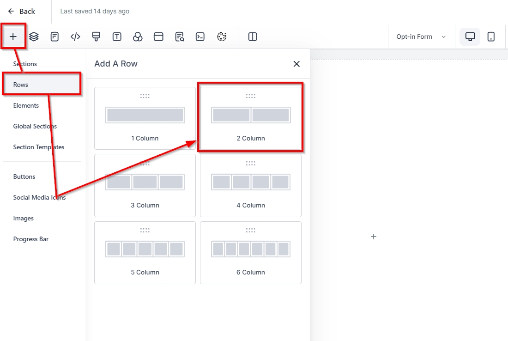Switch to desktop view
The image size is (508, 341).
(x=470, y=37)
